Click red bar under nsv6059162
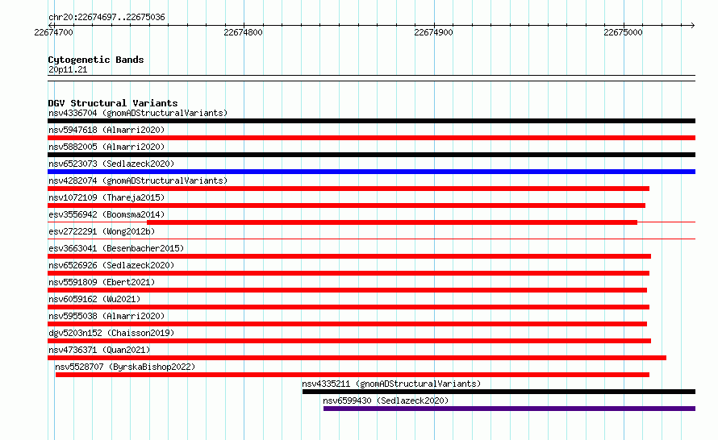Screen dimensions: 718x440 (x=349, y=307)
